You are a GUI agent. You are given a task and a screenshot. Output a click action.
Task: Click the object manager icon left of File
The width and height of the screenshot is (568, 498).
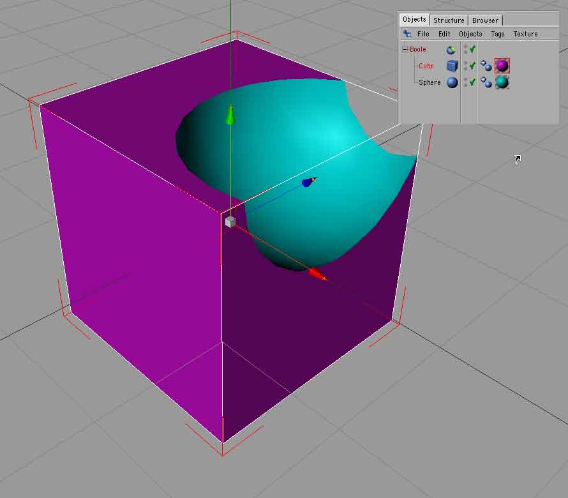407,34
